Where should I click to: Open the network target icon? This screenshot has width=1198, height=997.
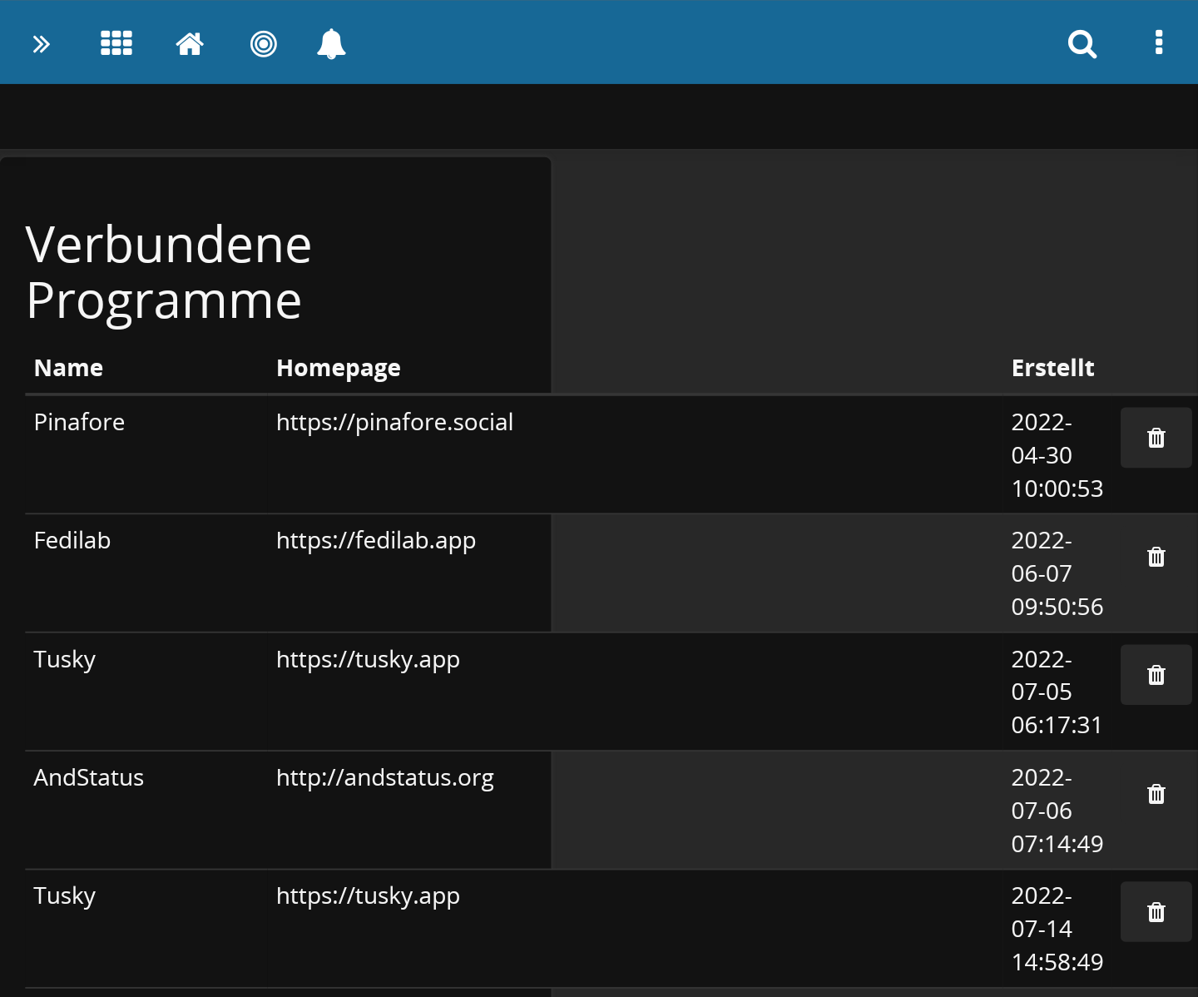[x=264, y=43]
